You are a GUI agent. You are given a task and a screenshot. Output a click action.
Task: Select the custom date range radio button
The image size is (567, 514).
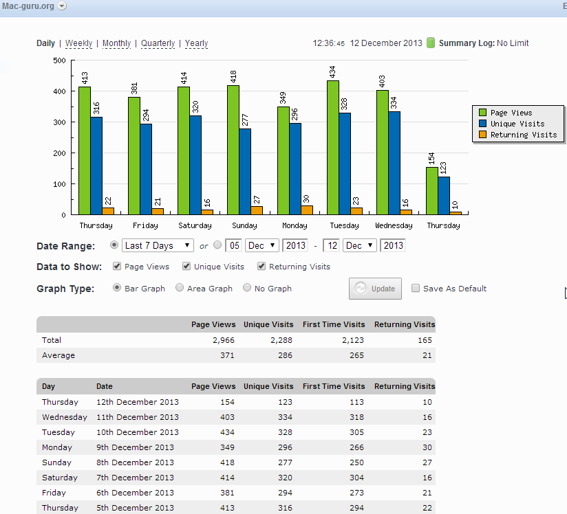click(217, 245)
